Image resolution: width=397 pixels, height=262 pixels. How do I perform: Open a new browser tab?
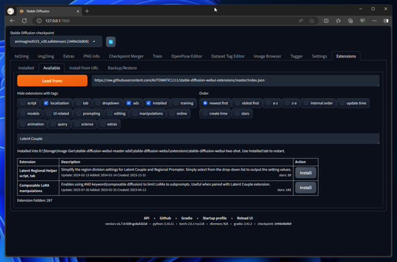click(87, 11)
